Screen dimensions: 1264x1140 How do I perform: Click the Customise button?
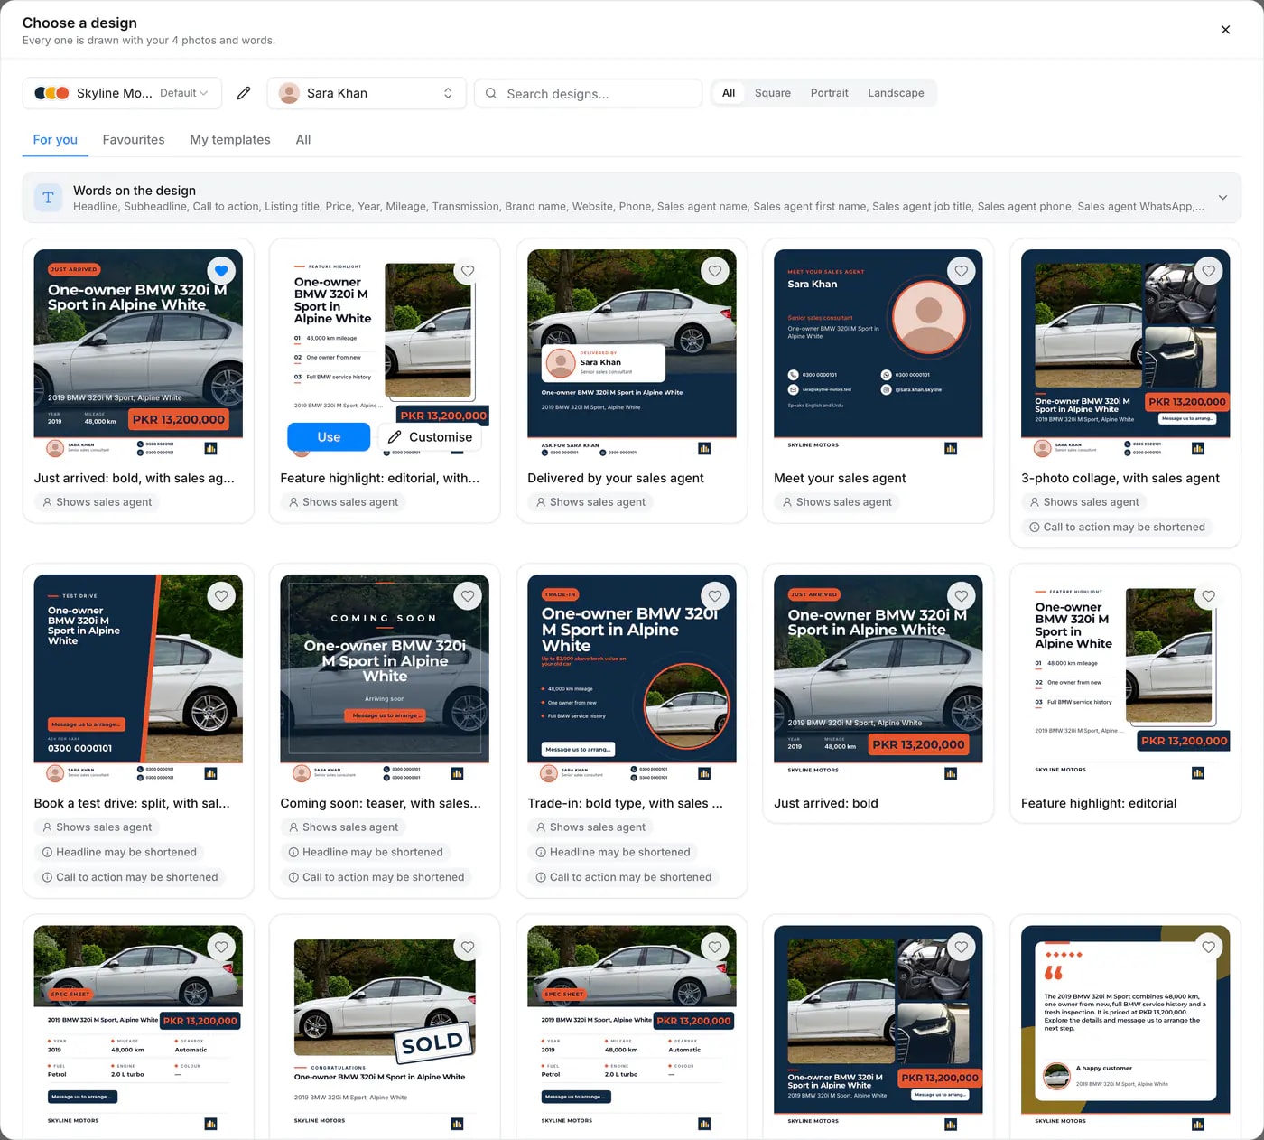[430, 437]
